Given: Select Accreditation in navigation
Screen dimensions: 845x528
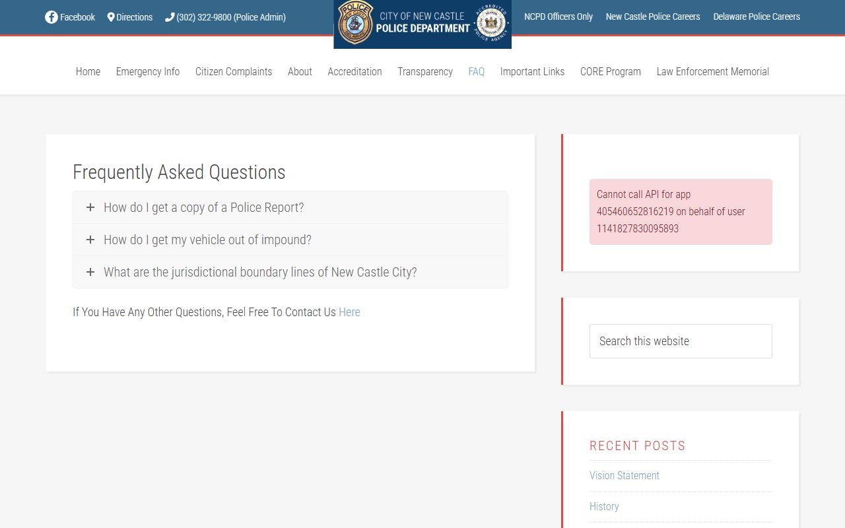Looking at the screenshot, I should [355, 71].
